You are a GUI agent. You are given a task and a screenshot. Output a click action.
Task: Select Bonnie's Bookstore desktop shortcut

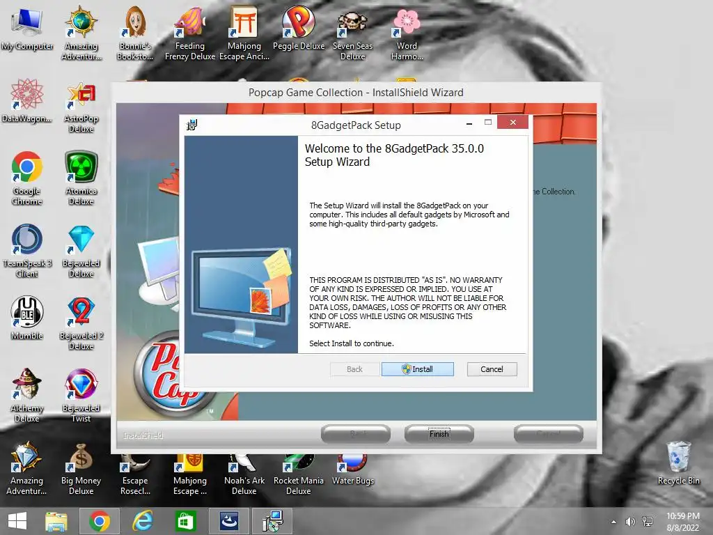135,33
